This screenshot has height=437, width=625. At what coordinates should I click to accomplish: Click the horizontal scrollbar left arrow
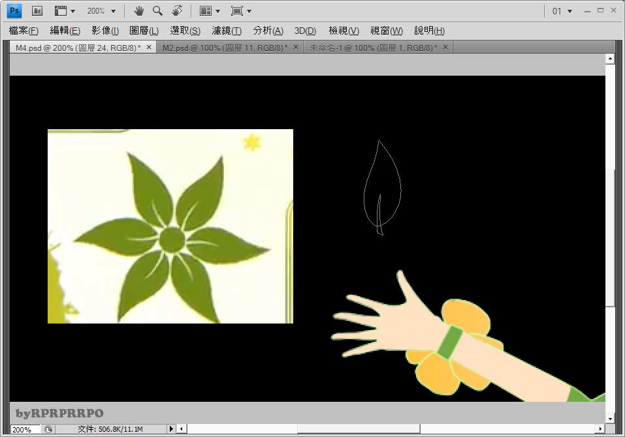(182, 429)
